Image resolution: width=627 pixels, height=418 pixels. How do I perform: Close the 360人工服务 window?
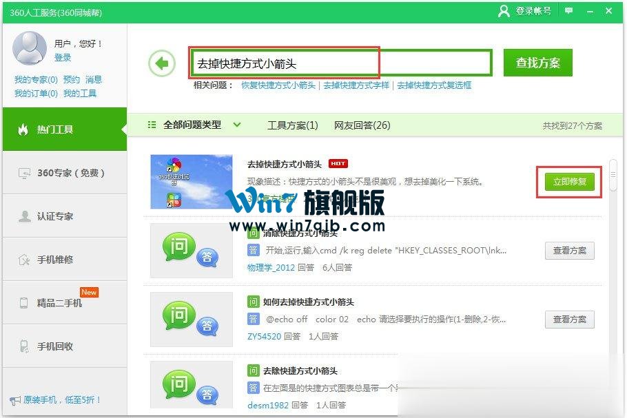pos(608,11)
